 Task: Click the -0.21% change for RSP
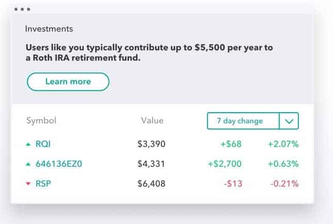coord(284,183)
